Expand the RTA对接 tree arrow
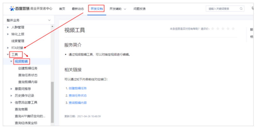Image resolution: width=255 pixels, height=128 pixels. tap(8, 48)
